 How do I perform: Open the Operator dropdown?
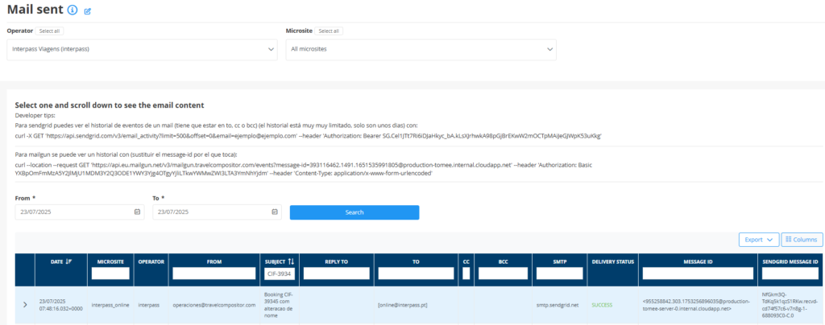[x=143, y=50]
